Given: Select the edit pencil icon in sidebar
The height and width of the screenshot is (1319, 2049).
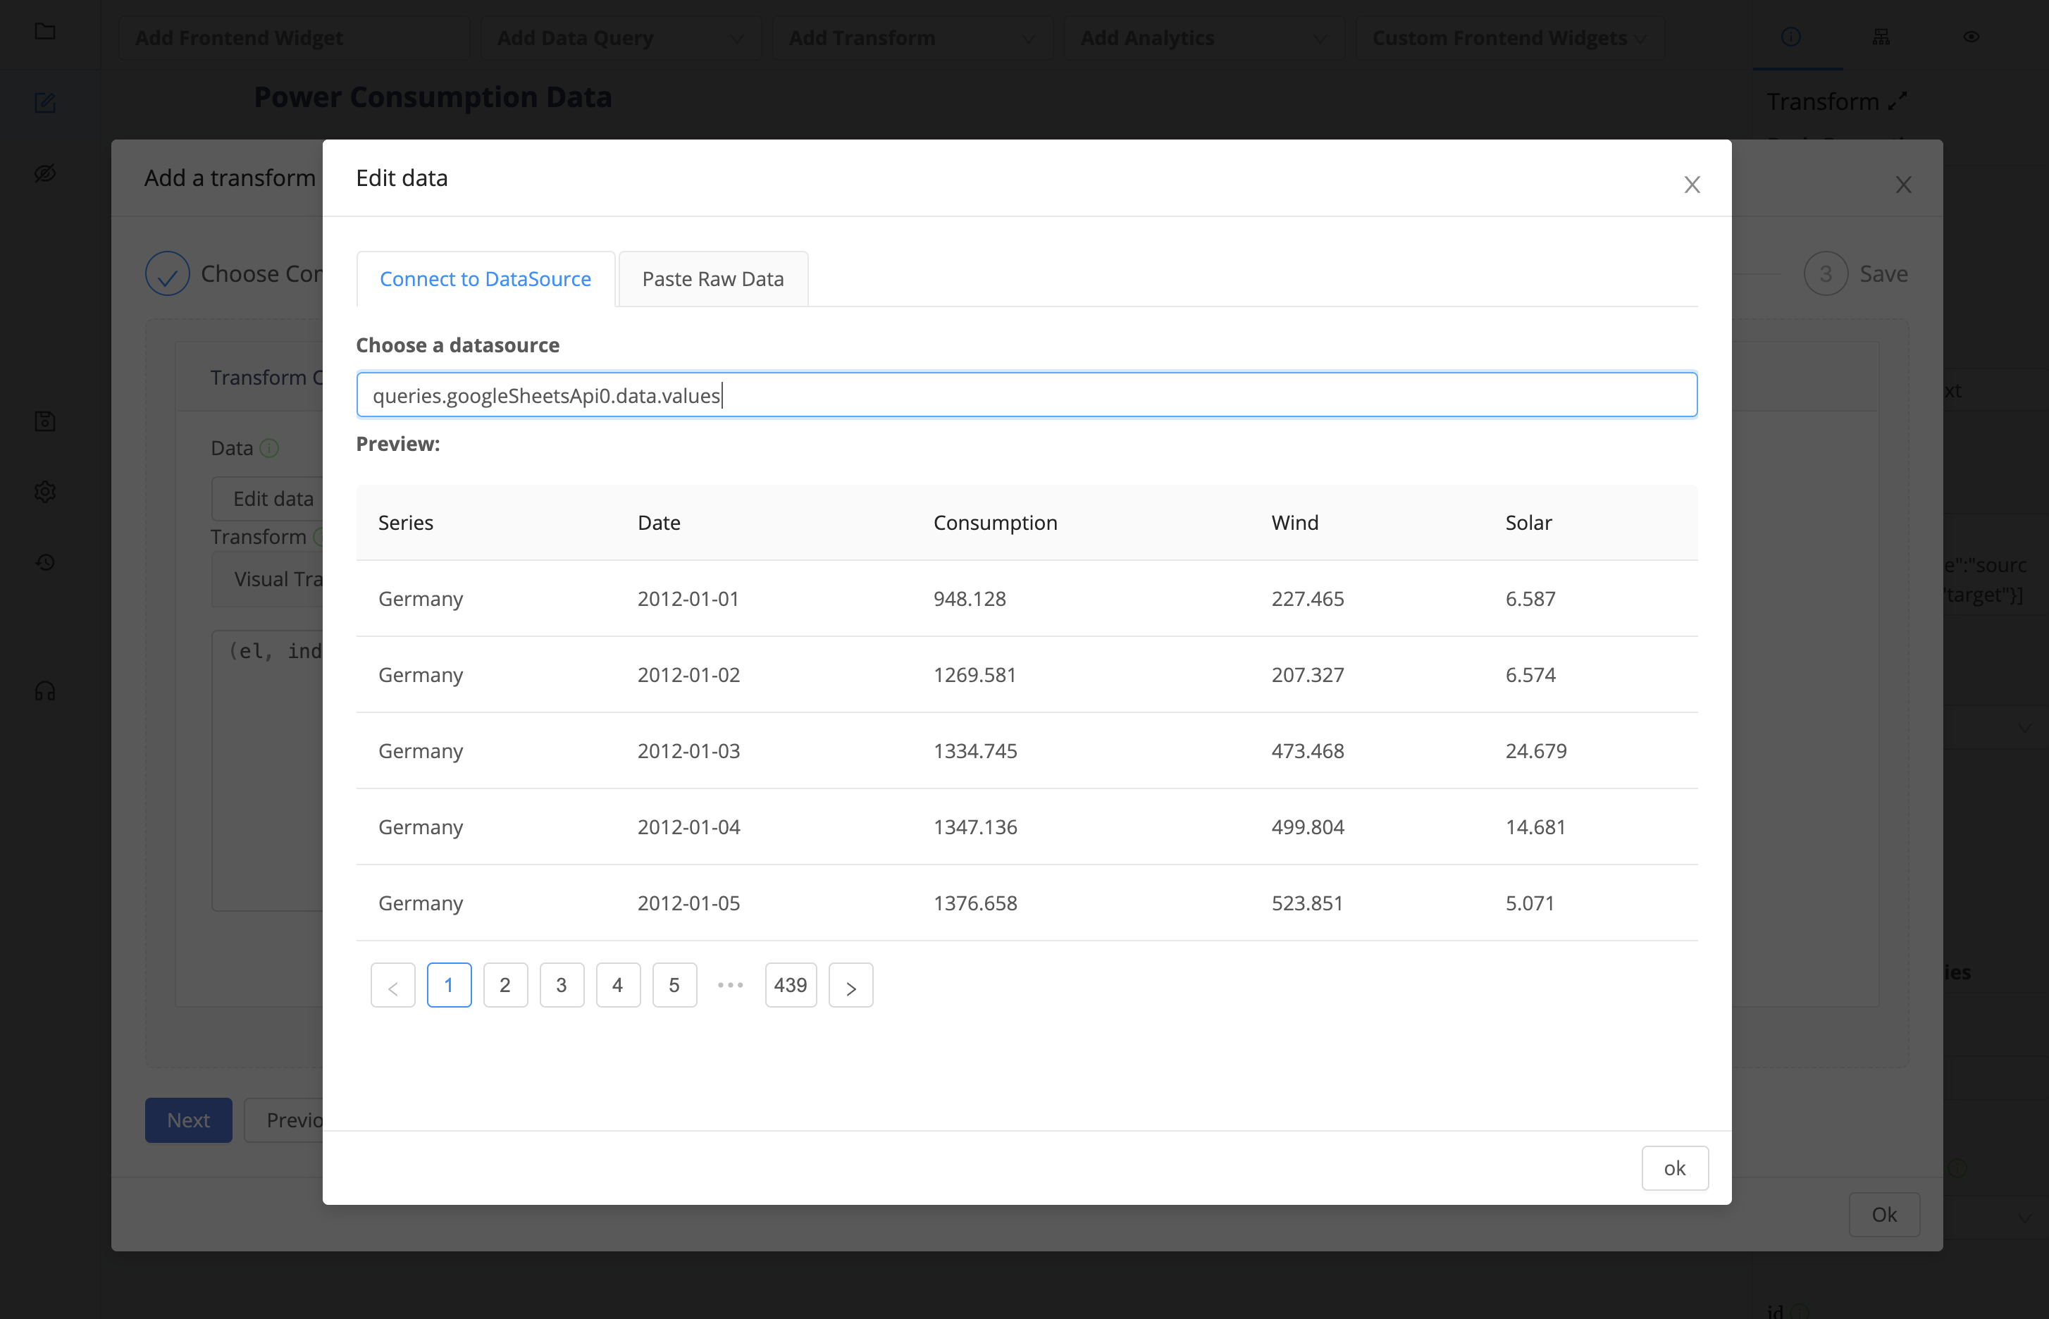Looking at the screenshot, I should pyautogui.click(x=45, y=104).
